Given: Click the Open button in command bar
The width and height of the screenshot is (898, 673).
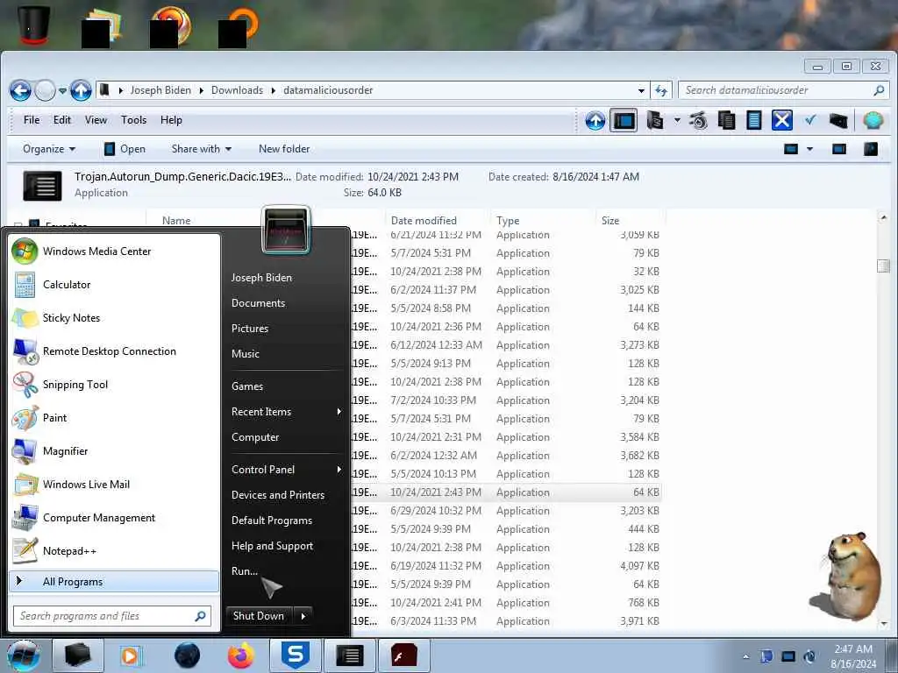Looking at the screenshot, I should (x=125, y=149).
